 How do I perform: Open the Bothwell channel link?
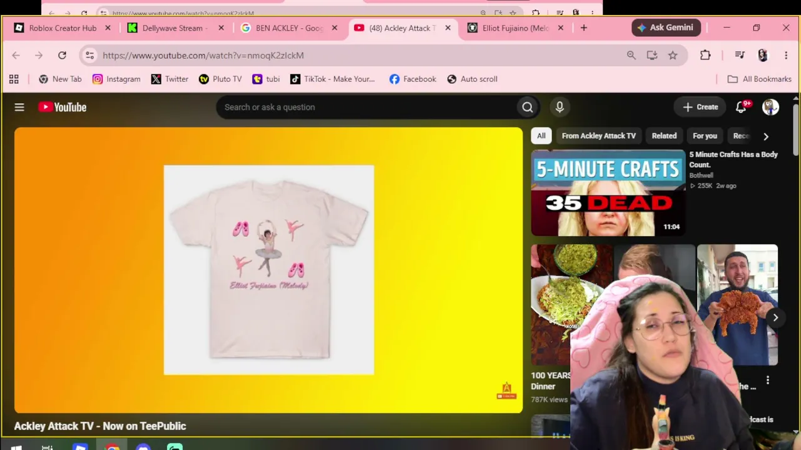pos(702,176)
